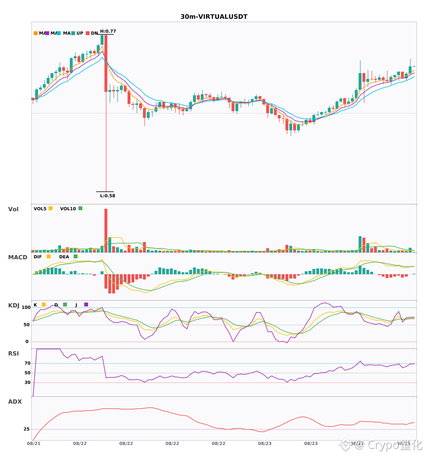Click the purple MA legend swatch
The image size is (426, 457).
(47, 33)
